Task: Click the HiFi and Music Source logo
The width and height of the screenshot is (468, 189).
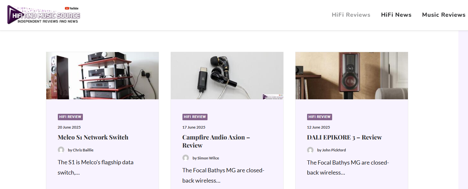Action: pos(44,14)
